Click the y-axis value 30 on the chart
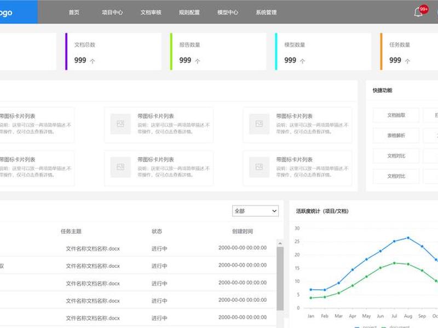Viewport: 438px width, 328px height. click(x=297, y=228)
